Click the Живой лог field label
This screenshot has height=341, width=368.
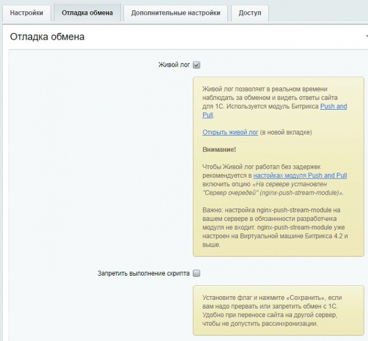point(174,65)
